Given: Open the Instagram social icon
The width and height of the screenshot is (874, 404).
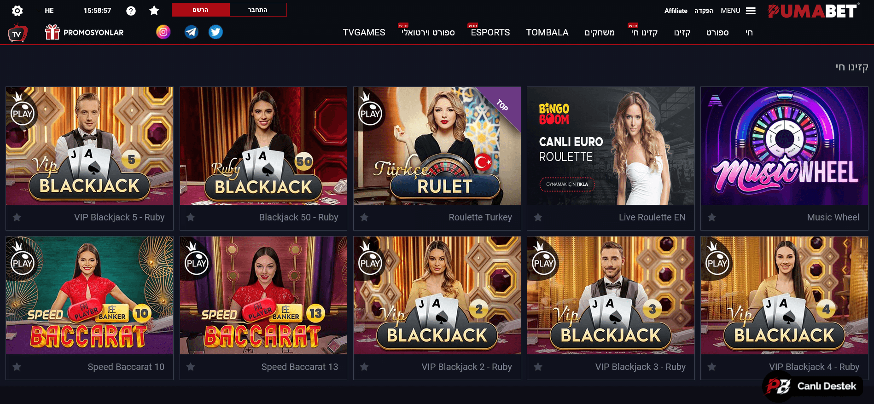Looking at the screenshot, I should pos(163,32).
